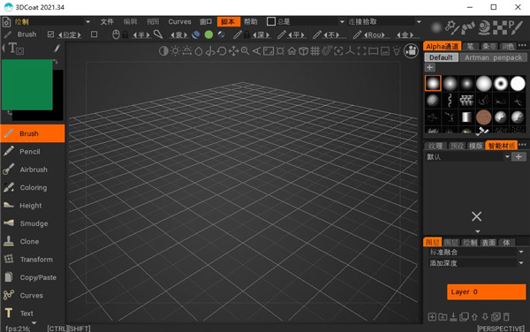Viewport: 530px width, 332px height.
Task: Toggle the green circle option
Action: 208,34
